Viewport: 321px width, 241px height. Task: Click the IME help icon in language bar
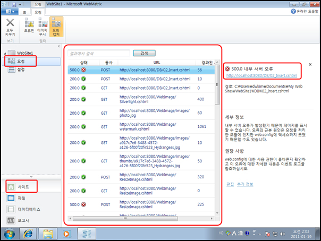coord(247,233)
